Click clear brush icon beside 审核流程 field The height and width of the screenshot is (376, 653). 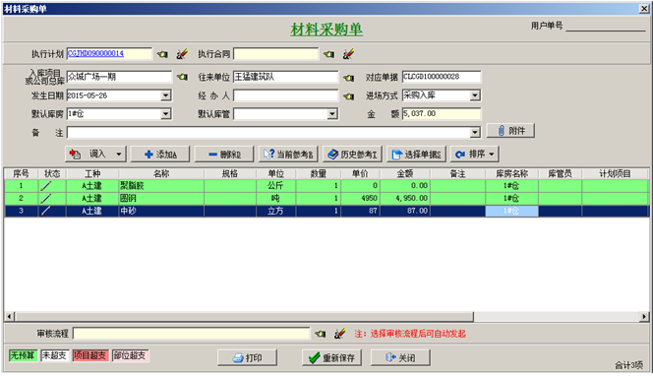(340, 334)
